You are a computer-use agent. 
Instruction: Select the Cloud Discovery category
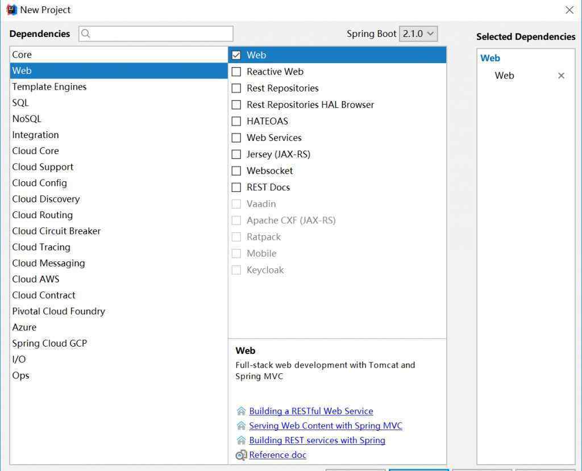pos(119,199)
